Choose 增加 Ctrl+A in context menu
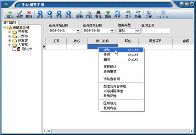The height and width of the screenshot is (135, 196). pyautogui.click(x=121, y=50)
